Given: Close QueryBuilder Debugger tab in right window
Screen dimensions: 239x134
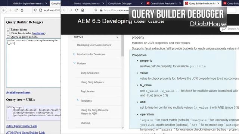Looking at the screenshot, I should tap(142, 3).
